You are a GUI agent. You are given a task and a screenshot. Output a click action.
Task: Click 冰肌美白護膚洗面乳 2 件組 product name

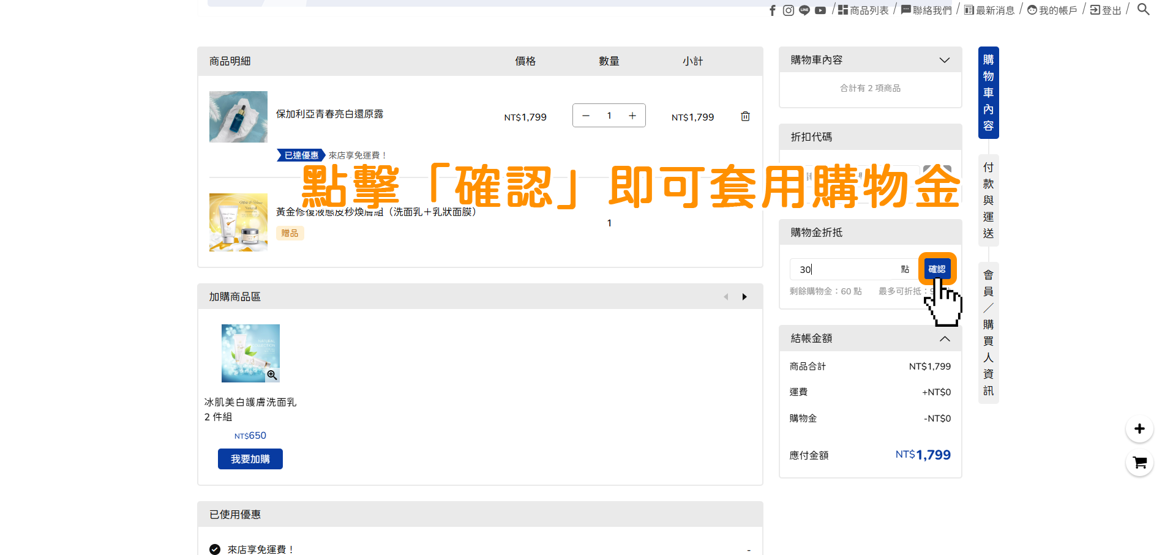point(250,409)
